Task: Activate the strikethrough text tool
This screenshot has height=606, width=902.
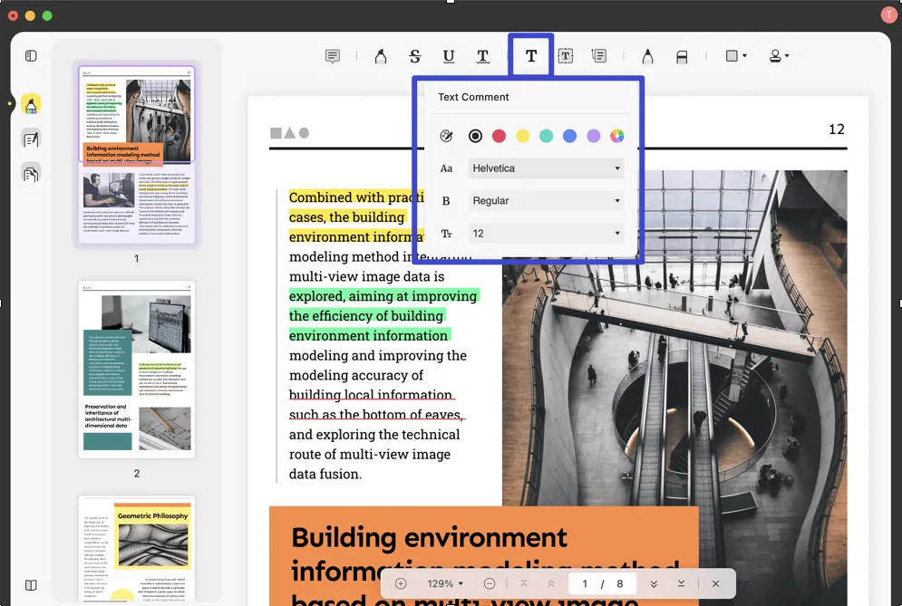Action: click(415, 56)
